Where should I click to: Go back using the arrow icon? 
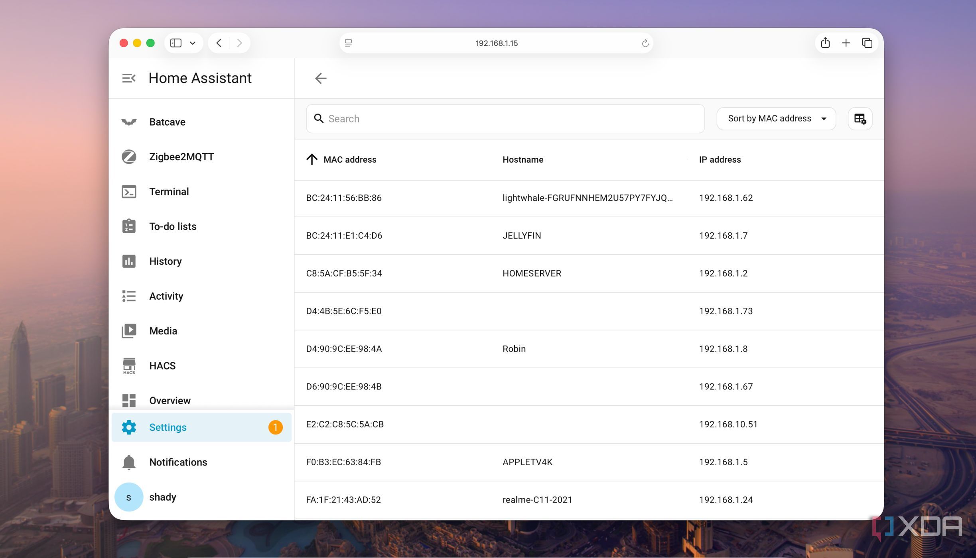(321, 79)
